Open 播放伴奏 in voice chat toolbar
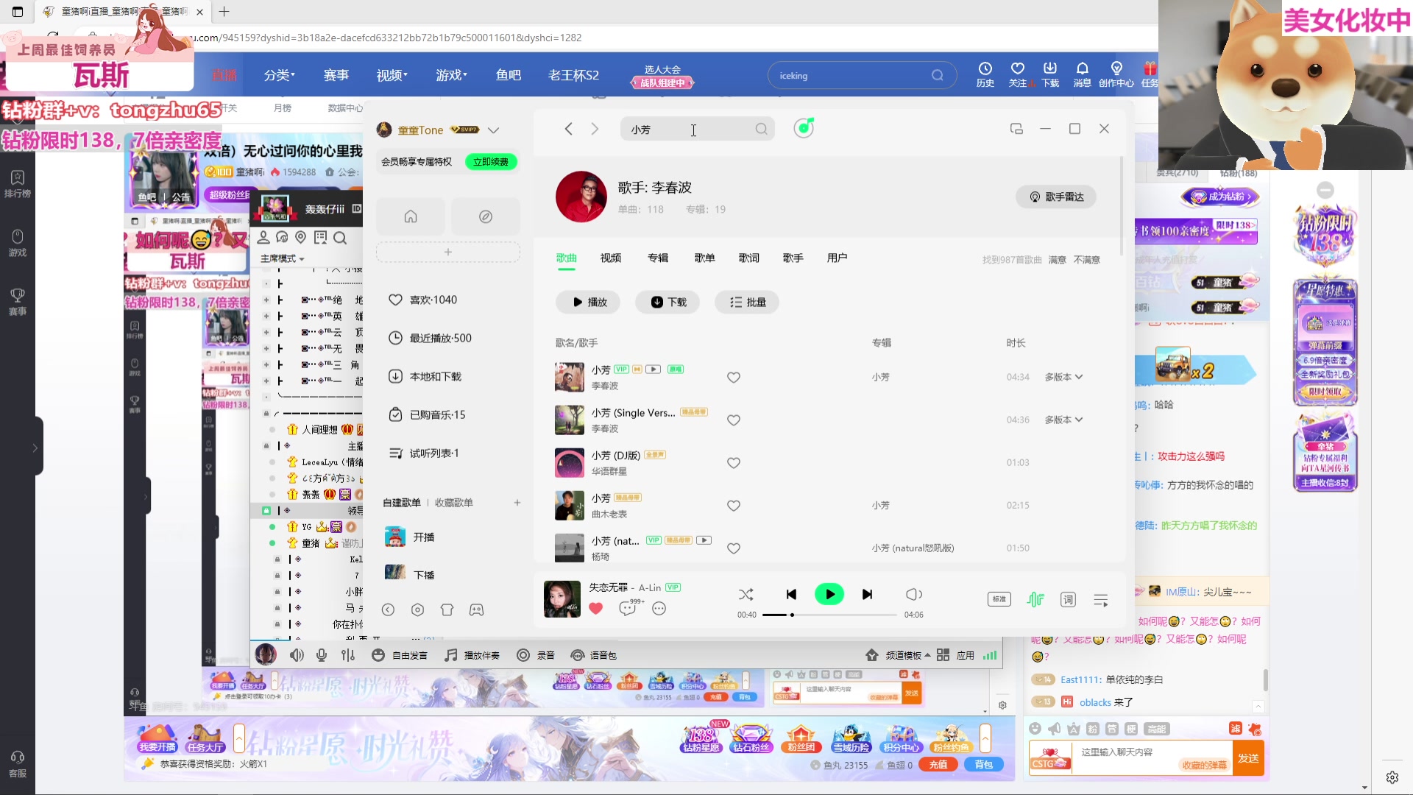Screen dimensions: 1413x795 [x=472, y=655]
